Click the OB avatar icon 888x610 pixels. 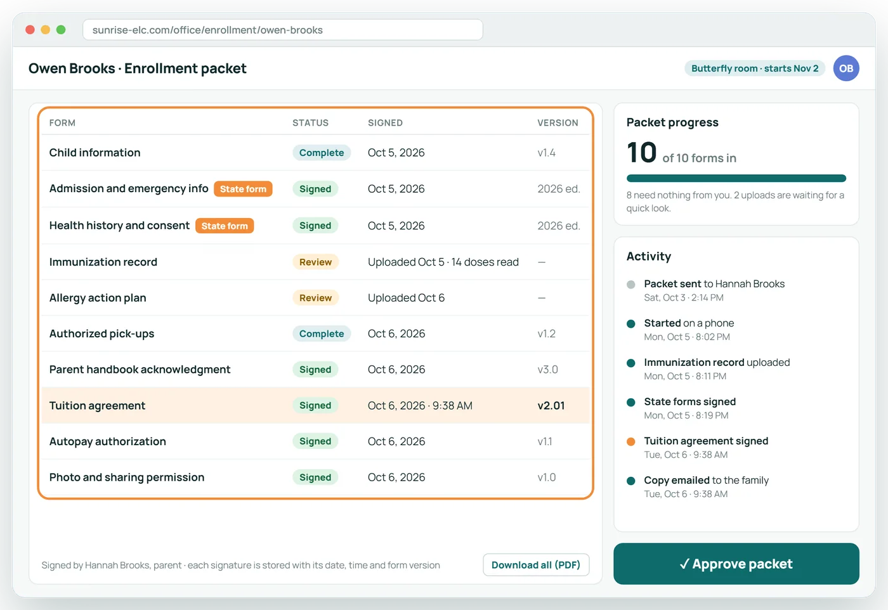[x=846, y=68]
